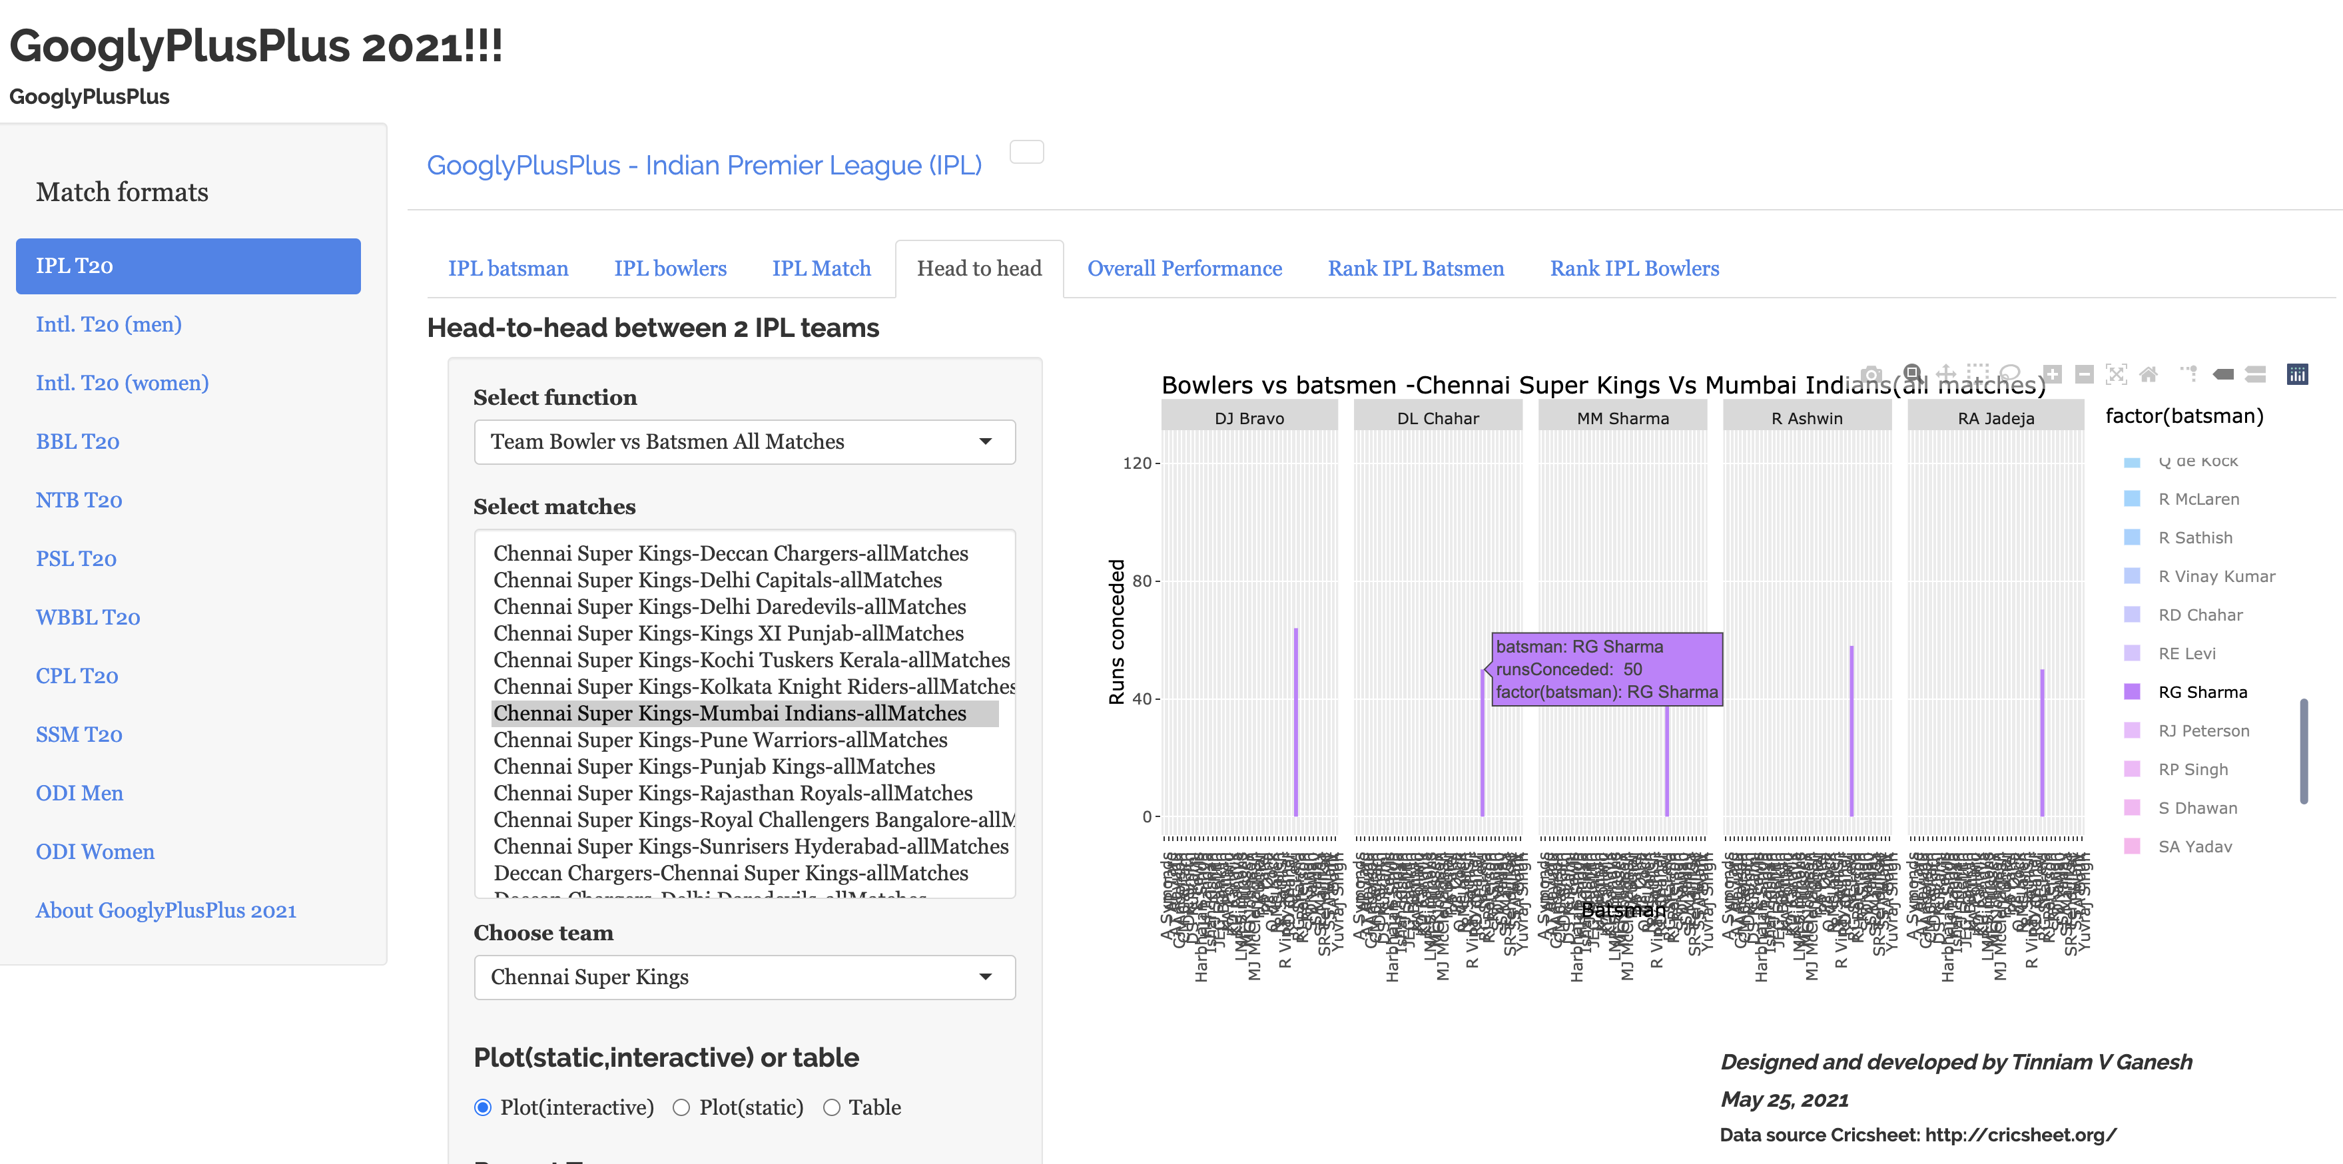Select the Plot(interactive) radio button
The width and height of the screenshot is (2343, 1164).
click(483, 1107)
